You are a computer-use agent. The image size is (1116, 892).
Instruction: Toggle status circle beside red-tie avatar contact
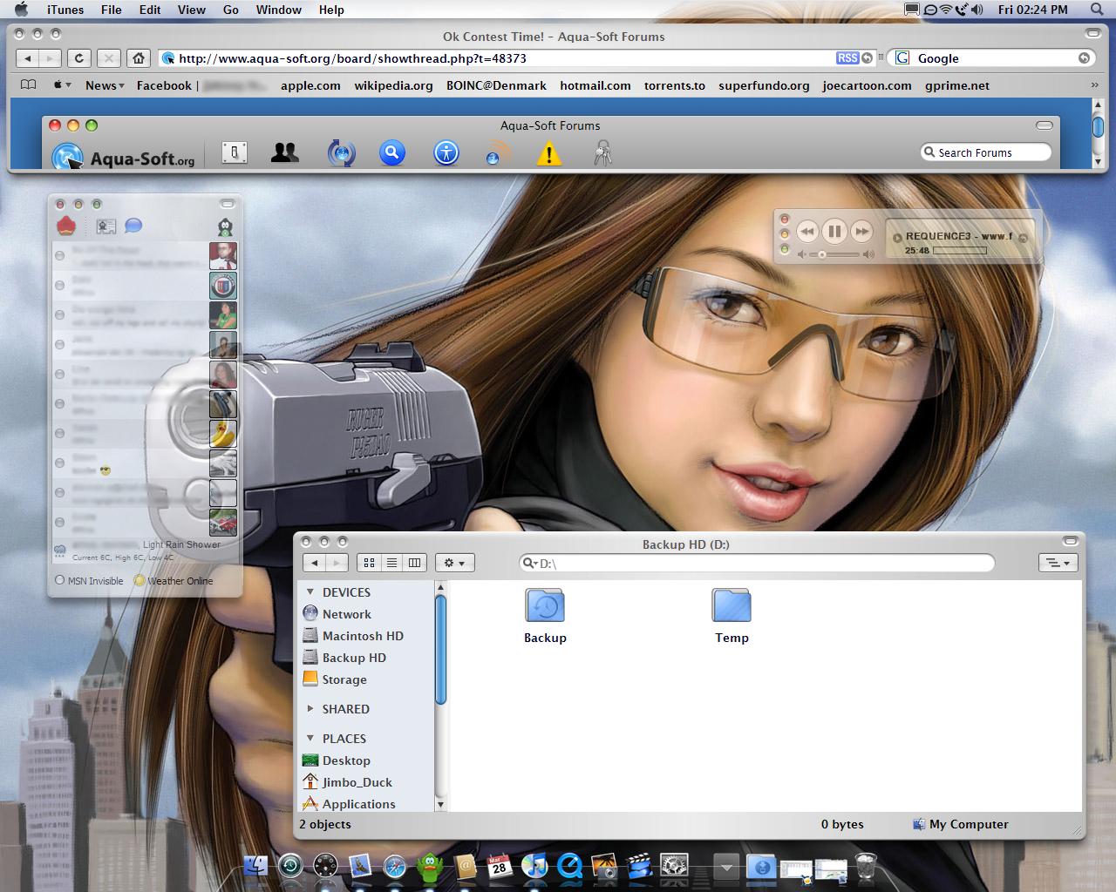pos(59,256)
